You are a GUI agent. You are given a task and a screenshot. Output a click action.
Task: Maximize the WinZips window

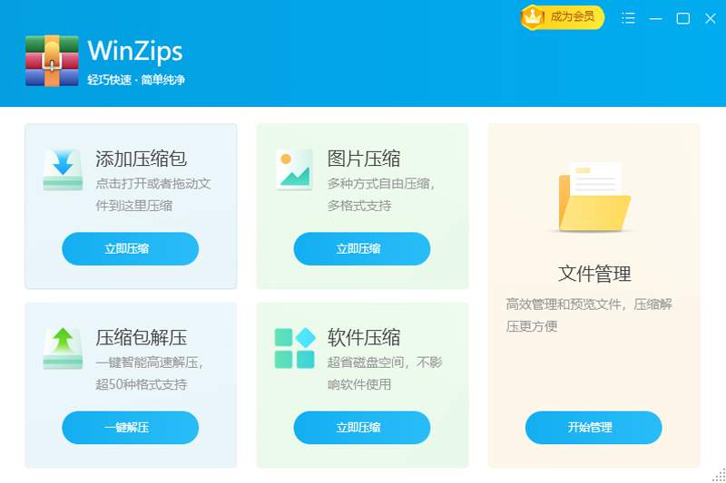coord(683,18)
